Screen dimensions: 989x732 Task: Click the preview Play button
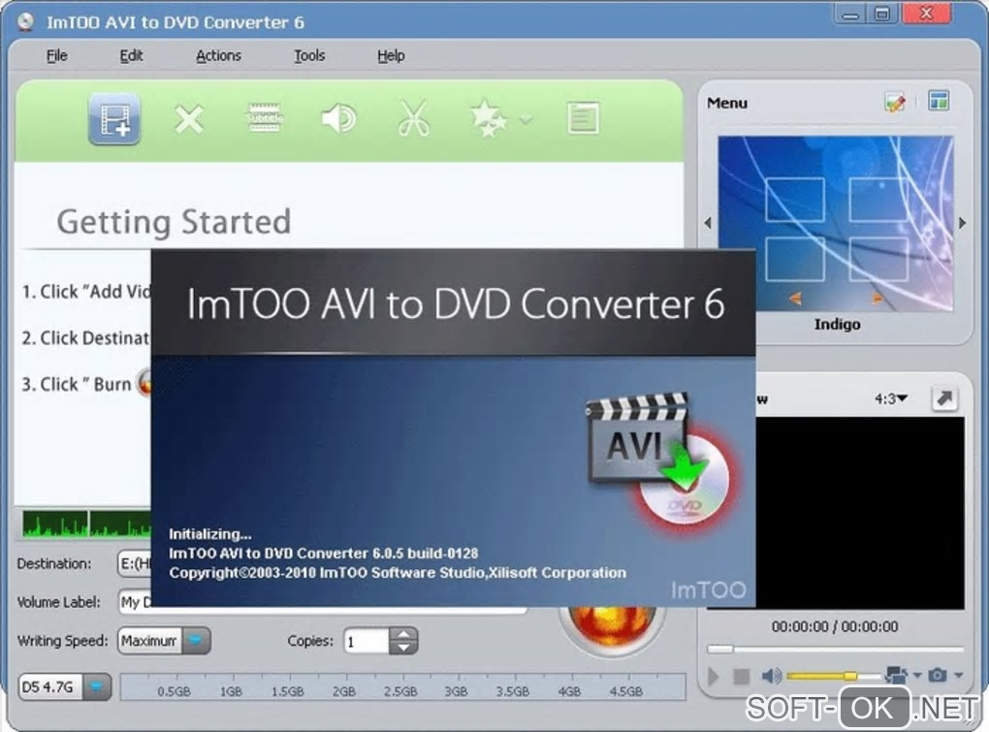(714, 677)
